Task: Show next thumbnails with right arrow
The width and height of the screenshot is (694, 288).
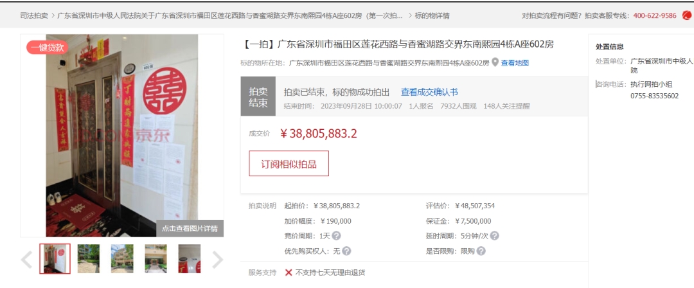Action: [217, 260]
